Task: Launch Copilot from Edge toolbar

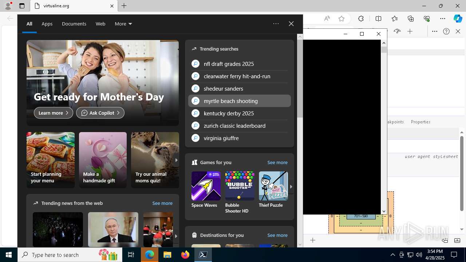Action: (458, 19)
